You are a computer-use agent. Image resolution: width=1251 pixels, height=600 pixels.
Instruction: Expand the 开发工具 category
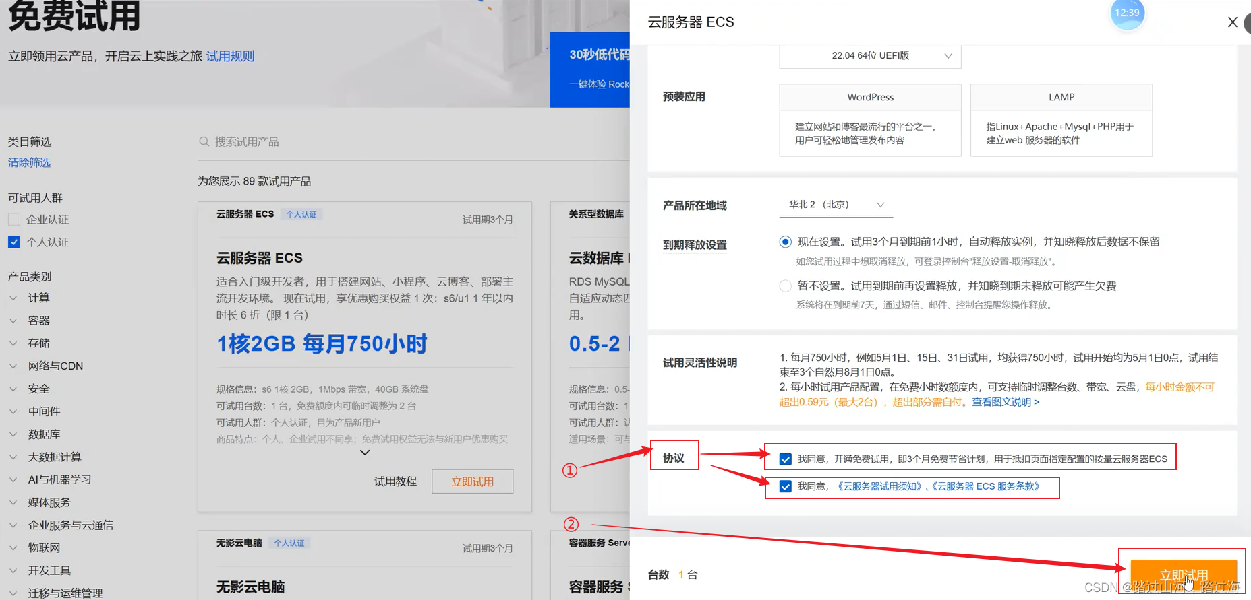pyautogui.click(x=13, y=570)
